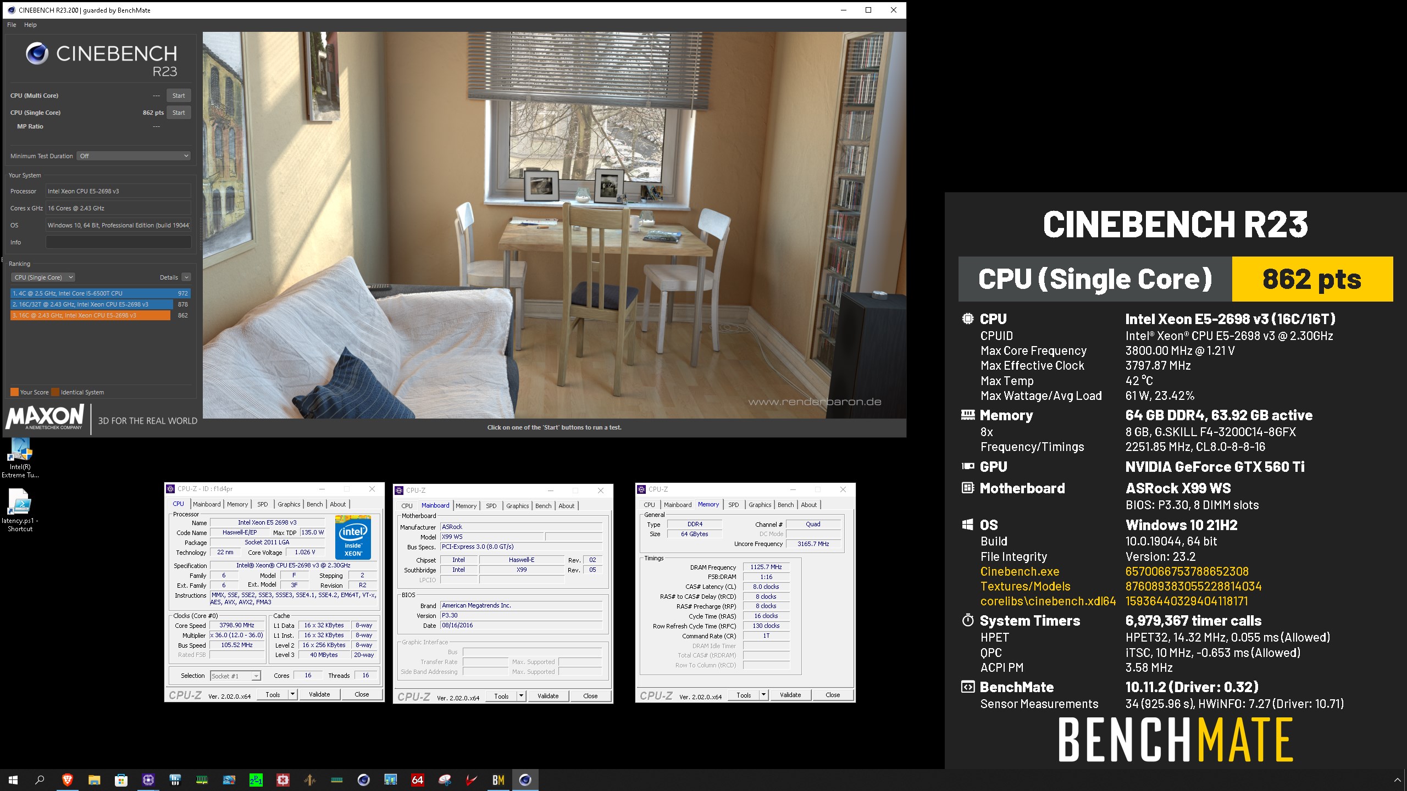
Task: Click the active Cinebench taskbar icon
Action: click(x=525, y=779)
